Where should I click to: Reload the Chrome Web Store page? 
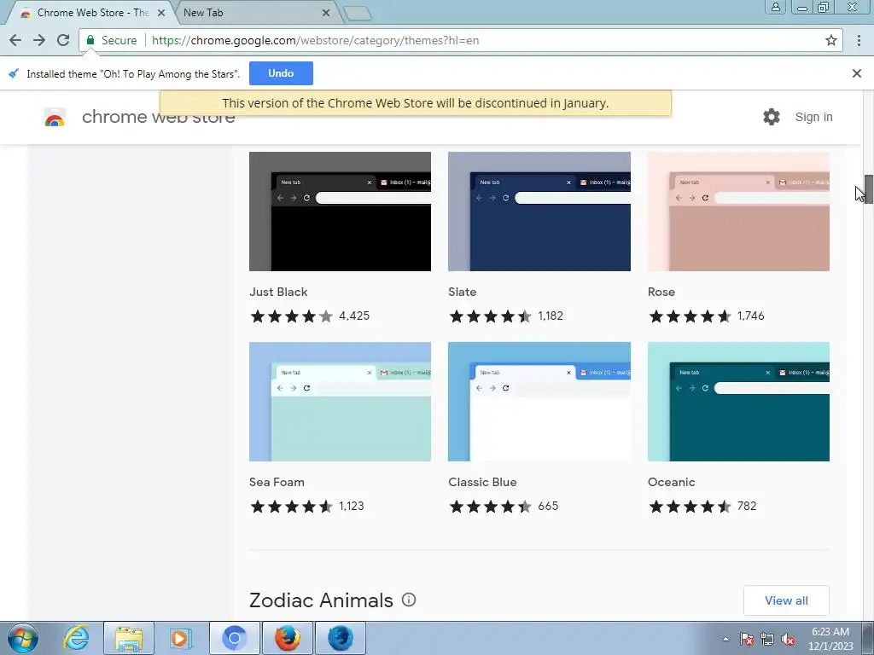pos(63,40)
